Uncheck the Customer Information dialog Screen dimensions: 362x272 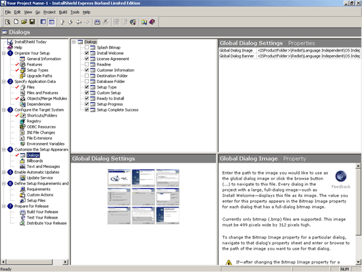pyautogui.click(x=87, y=70)
